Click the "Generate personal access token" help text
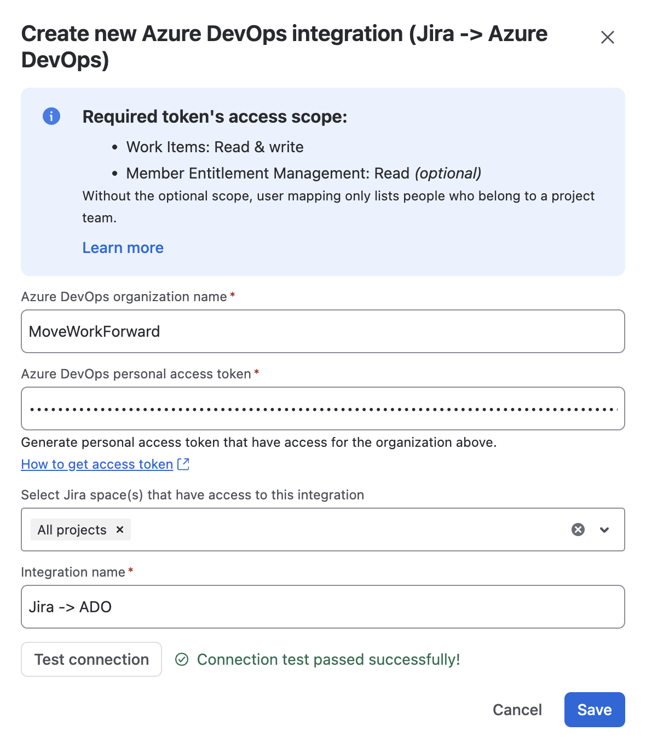Screen dimensions: 646x748 pos(259,442)
